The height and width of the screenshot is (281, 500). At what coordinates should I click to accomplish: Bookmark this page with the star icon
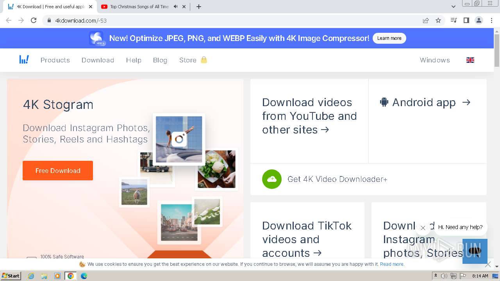point(438,20)
